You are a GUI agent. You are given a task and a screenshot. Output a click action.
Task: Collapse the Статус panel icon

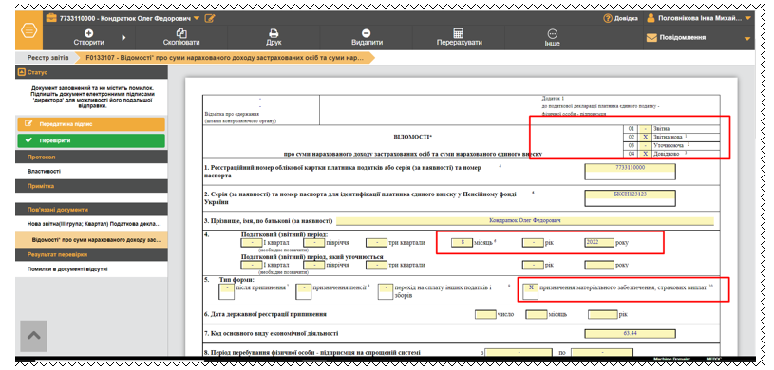21,72
